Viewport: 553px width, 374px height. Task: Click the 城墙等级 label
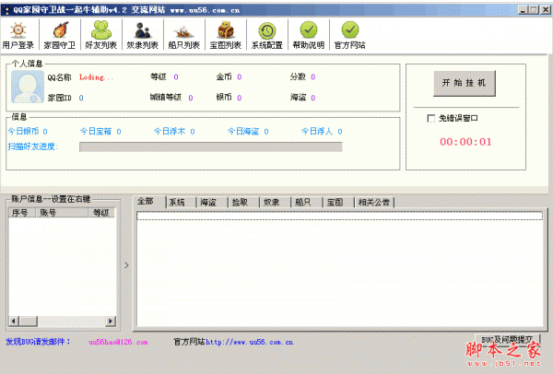tap(165, 98)
